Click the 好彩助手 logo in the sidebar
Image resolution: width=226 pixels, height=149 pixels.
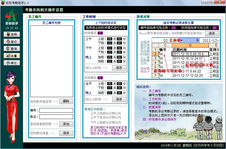[x=12, y=17]
